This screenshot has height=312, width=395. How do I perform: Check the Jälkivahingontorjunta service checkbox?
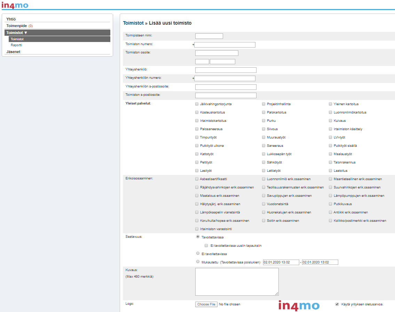pos(197,104)
